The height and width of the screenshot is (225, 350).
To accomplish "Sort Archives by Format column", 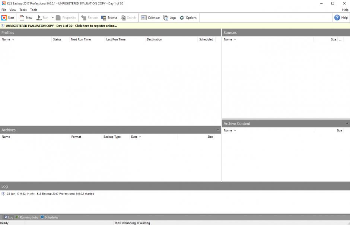I will coord(86,137).
